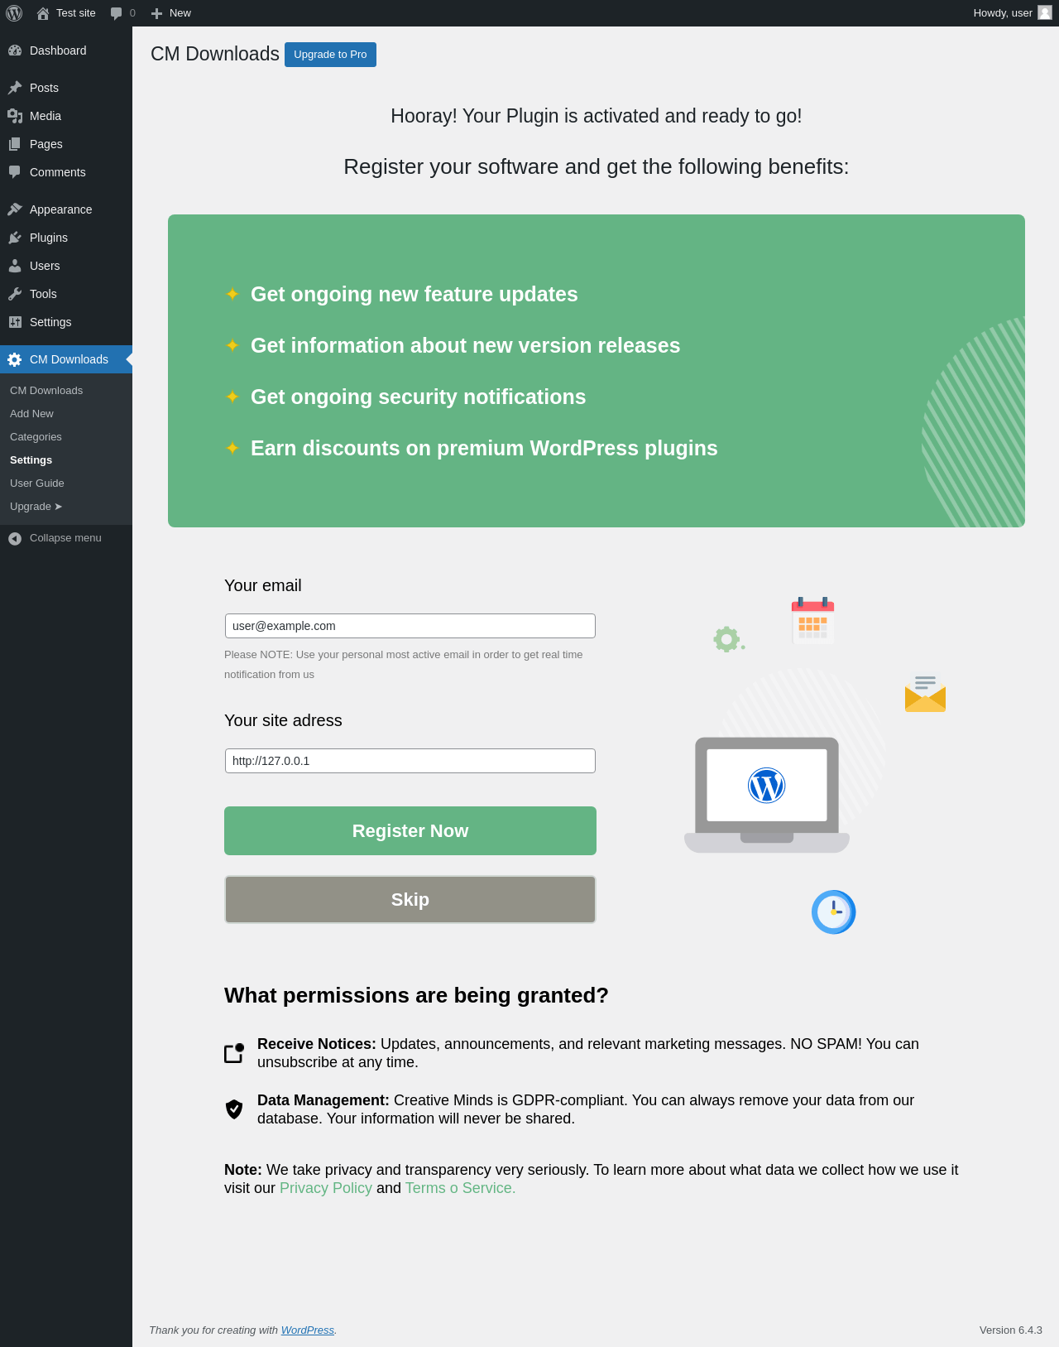Click the Tools wrench icon

[15, 294]
